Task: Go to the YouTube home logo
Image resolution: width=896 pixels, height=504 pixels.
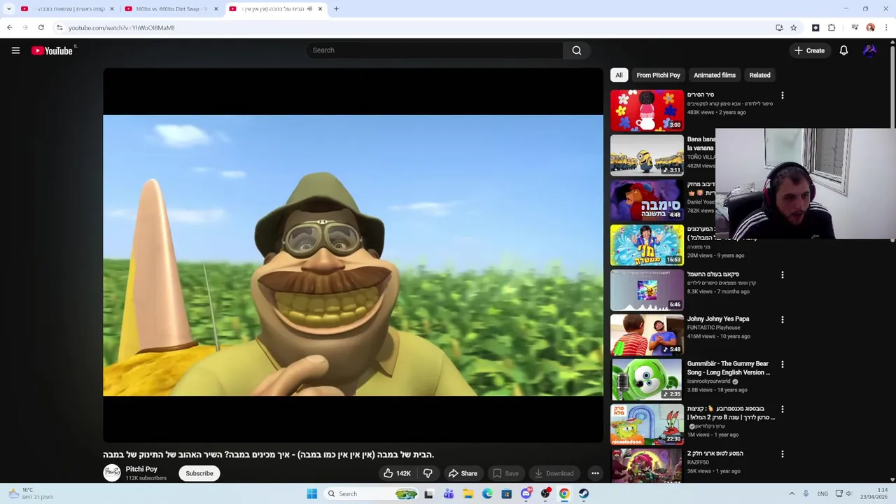Action: coord(52,50)
